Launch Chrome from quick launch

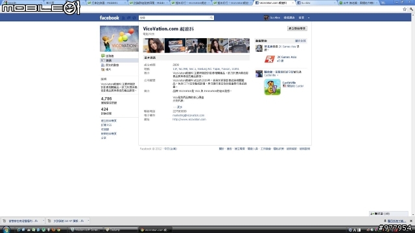(58, 230)
